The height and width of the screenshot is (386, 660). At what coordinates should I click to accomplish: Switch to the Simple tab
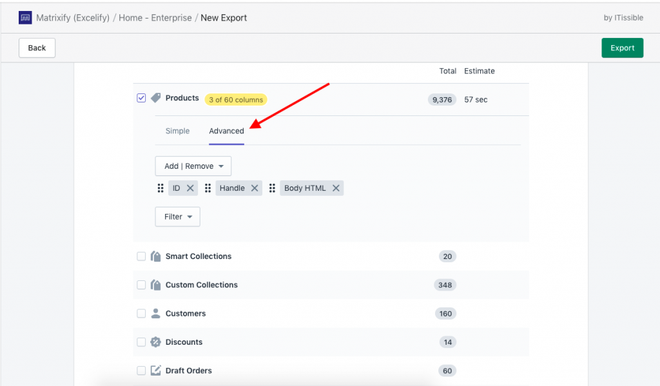[177, 131]
